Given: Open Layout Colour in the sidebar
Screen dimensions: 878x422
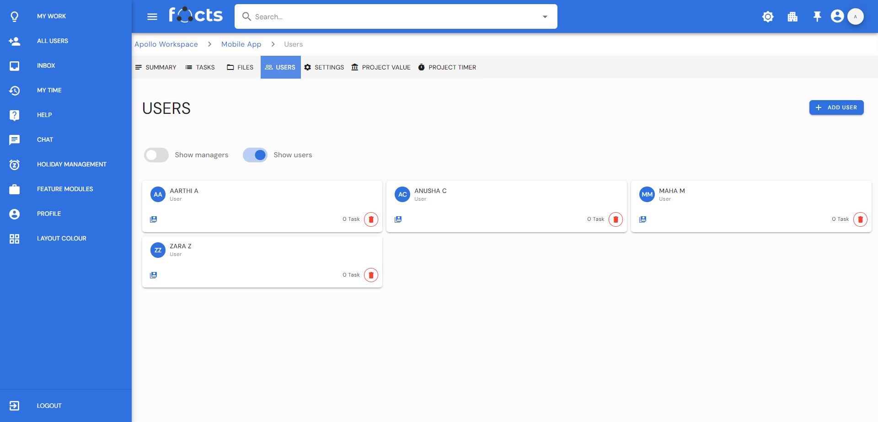Looking at the screenshot, I should (61, 238).
